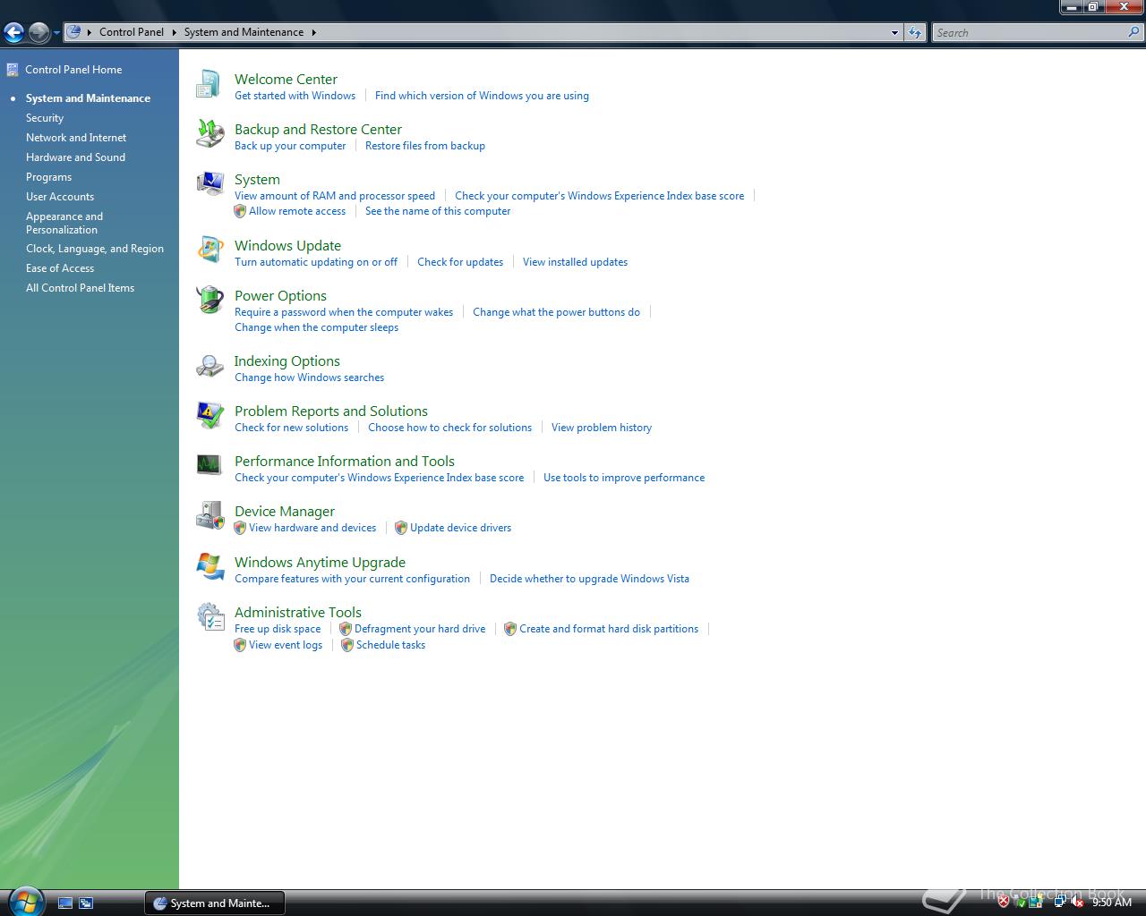The width and height of the screenshot is (1146, 916).
Task: Click the address bar location icon
Action: pos(75,32)
